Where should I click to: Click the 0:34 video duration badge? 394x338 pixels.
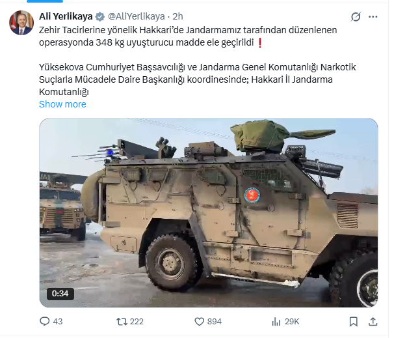[x=60, y=294]
